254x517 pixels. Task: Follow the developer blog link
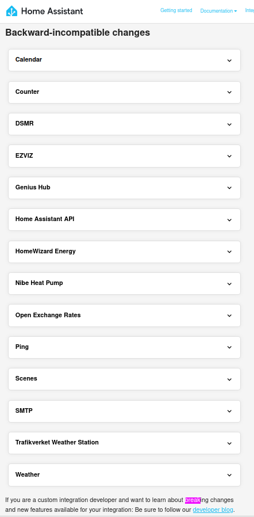(213, 510)
